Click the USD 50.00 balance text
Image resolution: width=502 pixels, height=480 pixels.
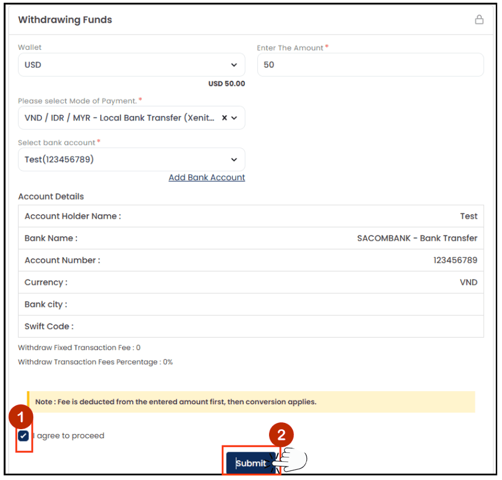tap(227, 84)
